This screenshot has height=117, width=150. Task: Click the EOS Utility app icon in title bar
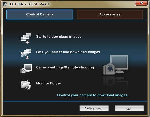[x=5, y=4]
